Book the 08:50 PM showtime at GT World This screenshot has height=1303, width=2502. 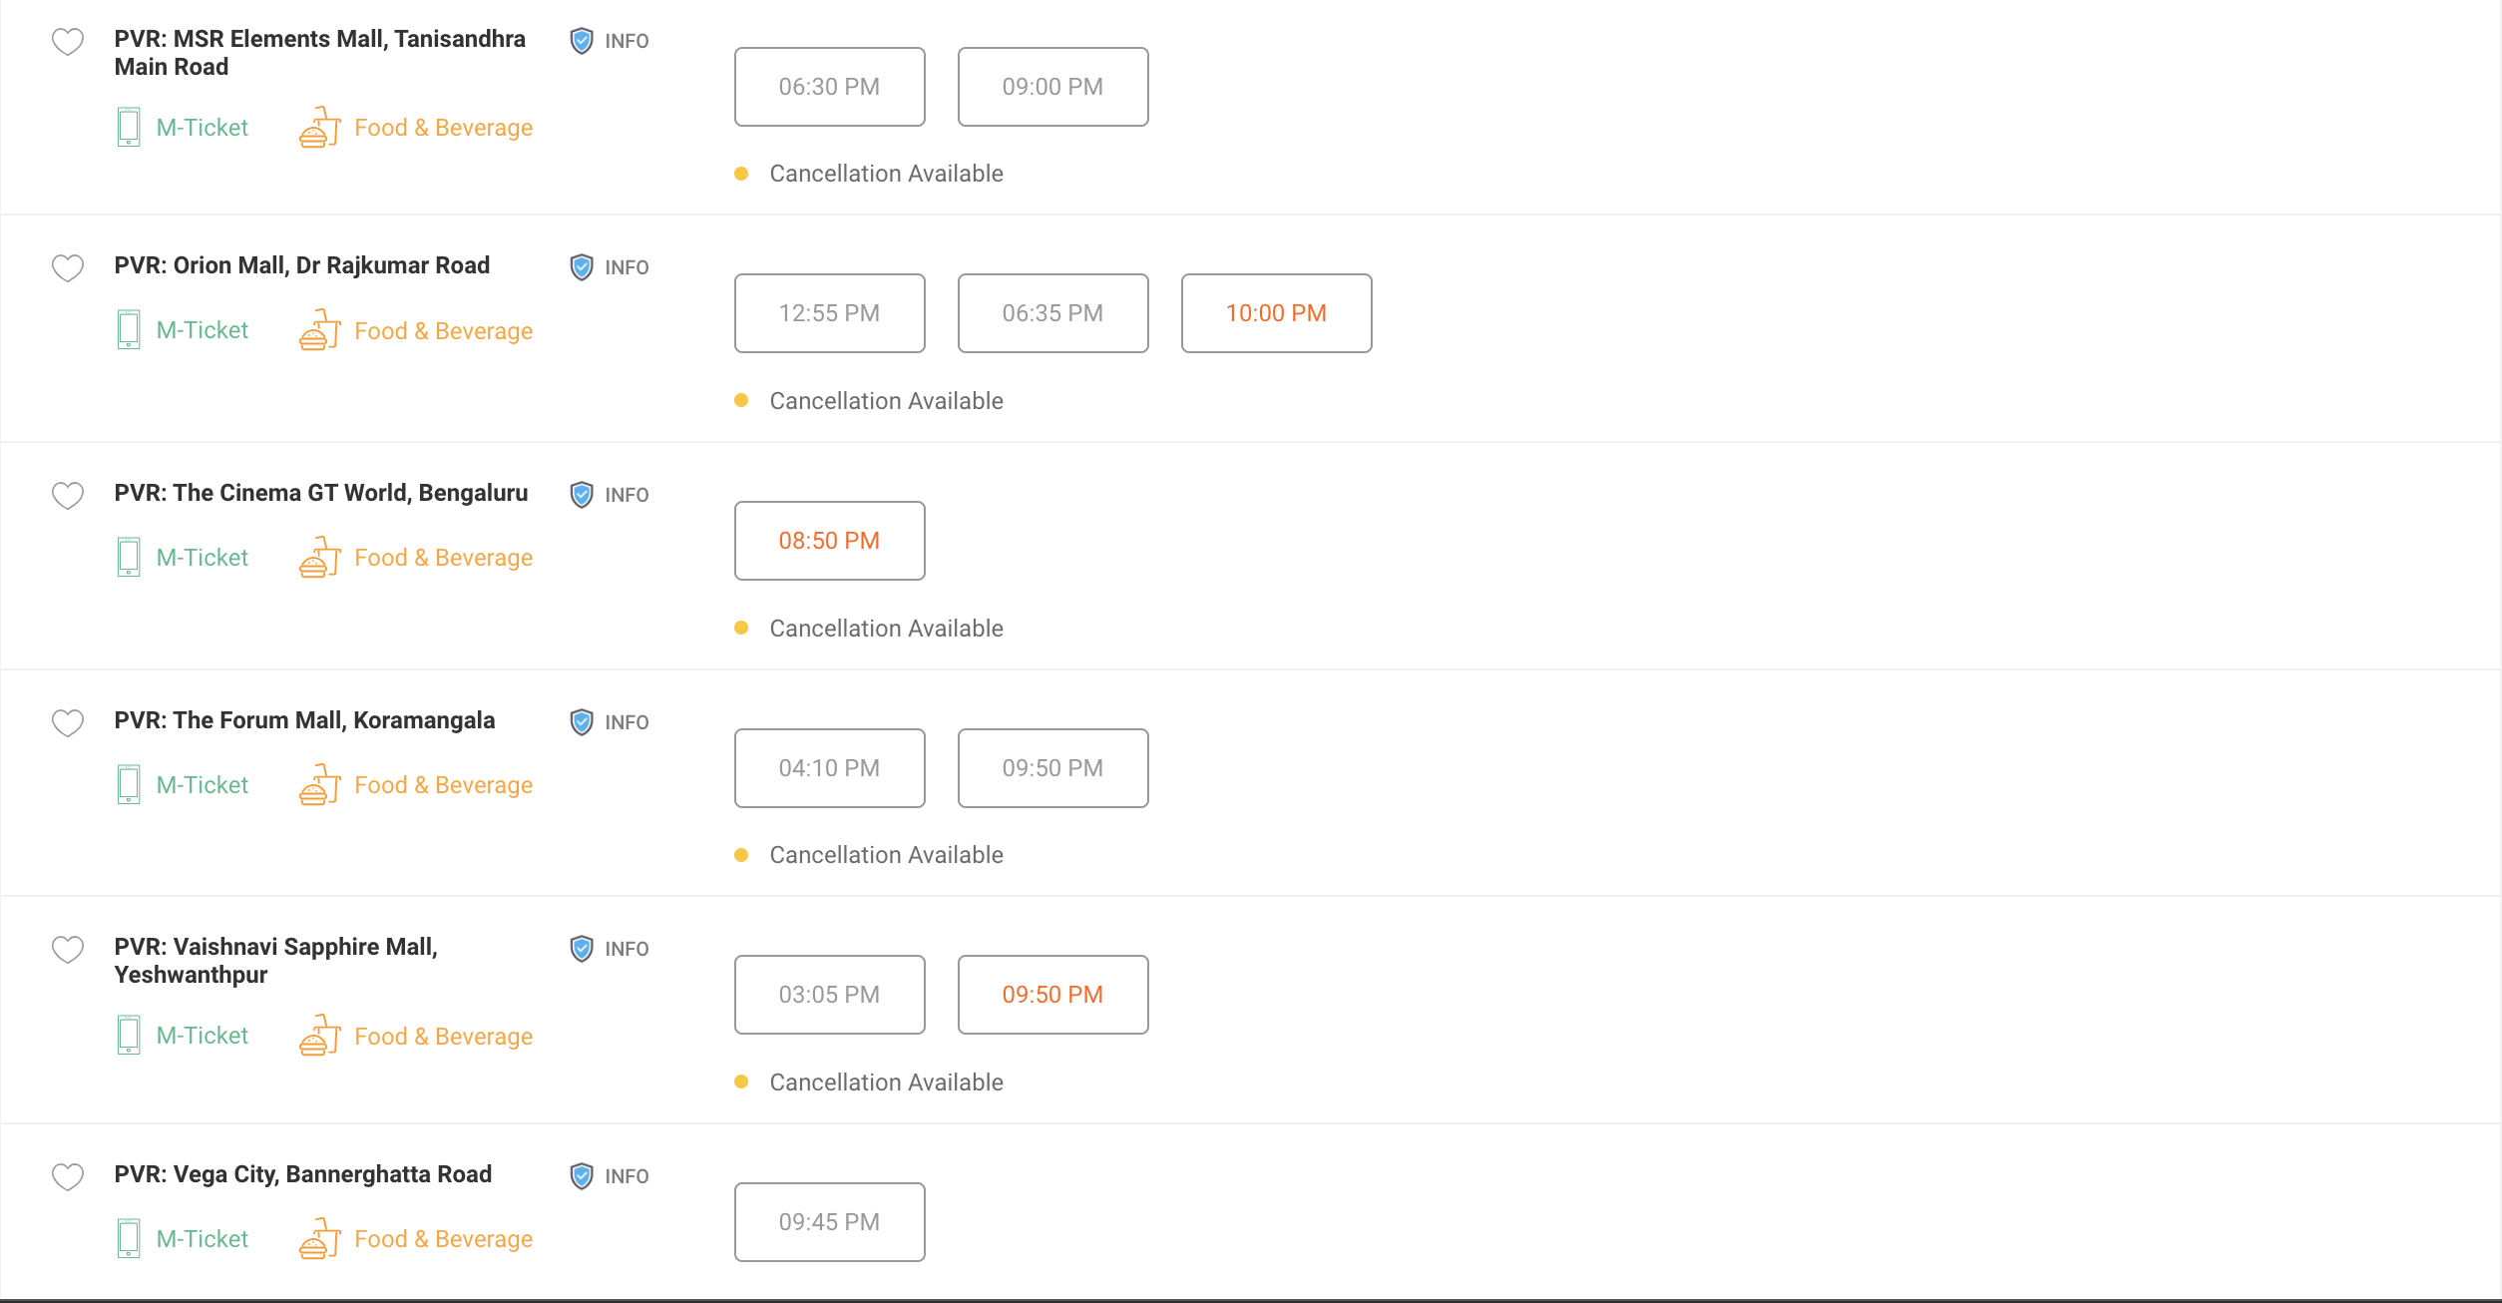click(x=829, y=541)
